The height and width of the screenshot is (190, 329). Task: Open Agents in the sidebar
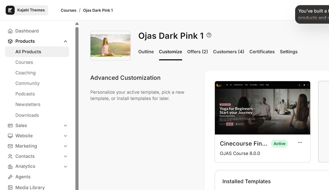23,177
